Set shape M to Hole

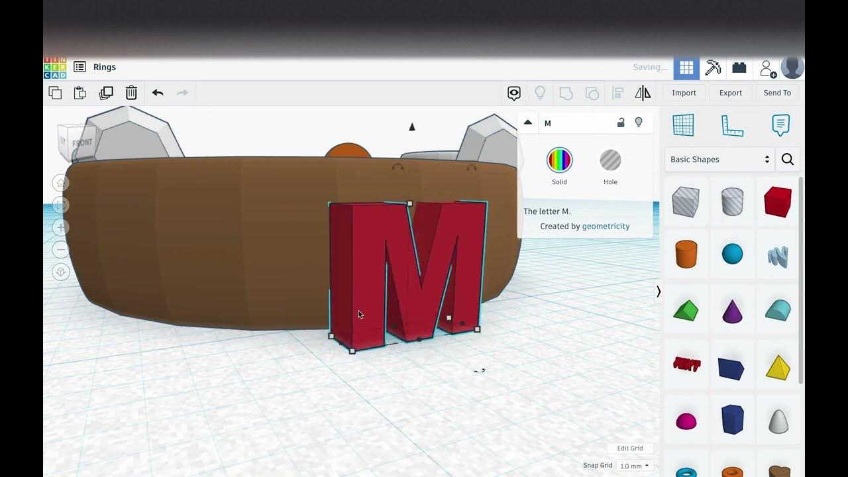coord(610,160)
